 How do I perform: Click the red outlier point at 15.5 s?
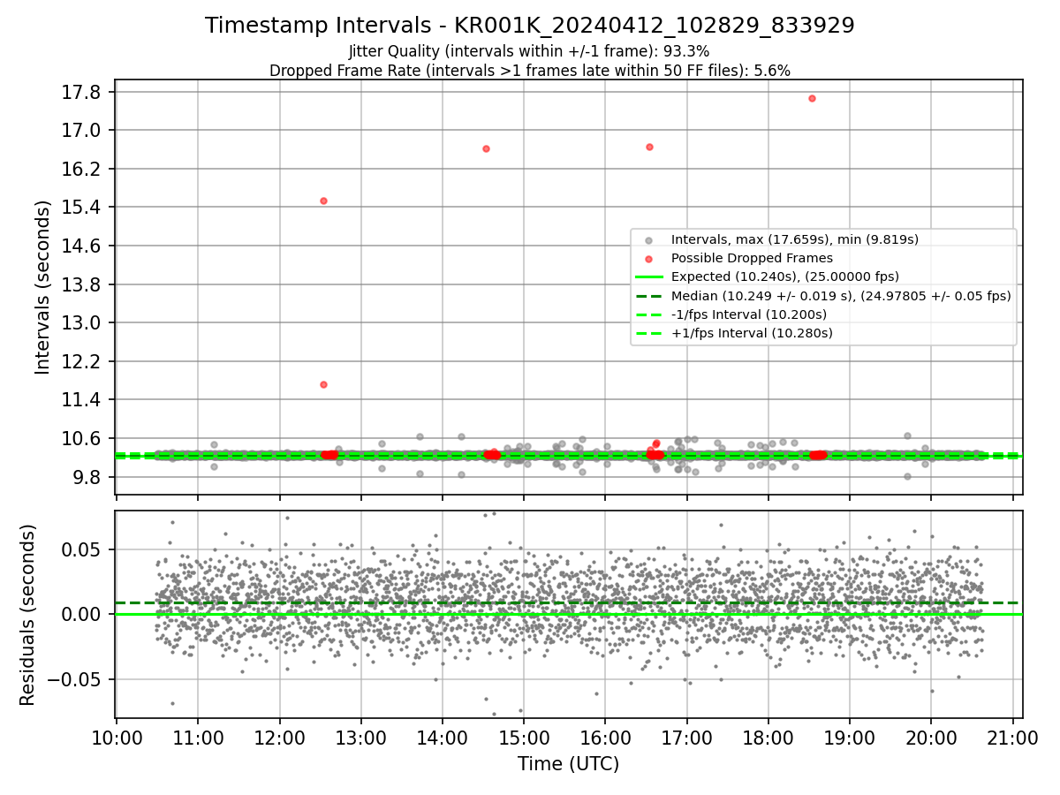click(x=323, y=201)
